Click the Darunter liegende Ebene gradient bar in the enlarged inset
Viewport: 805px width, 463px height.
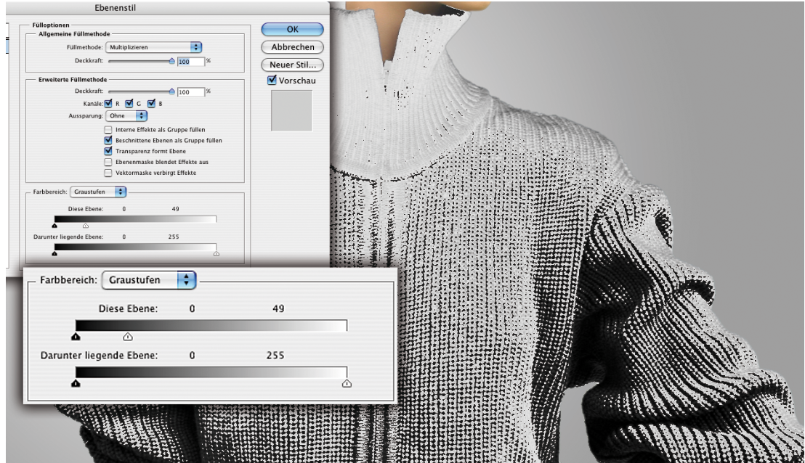211,372
